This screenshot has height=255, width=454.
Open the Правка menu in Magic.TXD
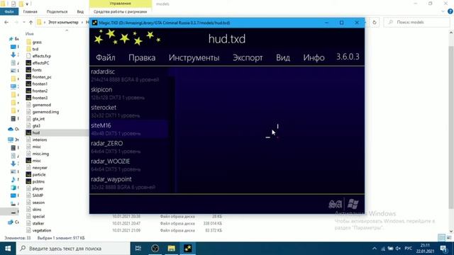pyautogui.click(x=142, y=57)
